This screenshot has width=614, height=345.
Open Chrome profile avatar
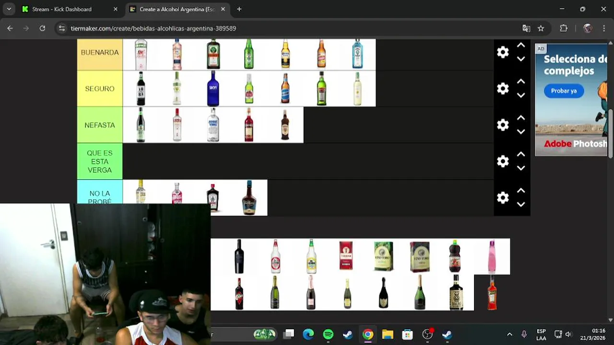coord(588,28)
